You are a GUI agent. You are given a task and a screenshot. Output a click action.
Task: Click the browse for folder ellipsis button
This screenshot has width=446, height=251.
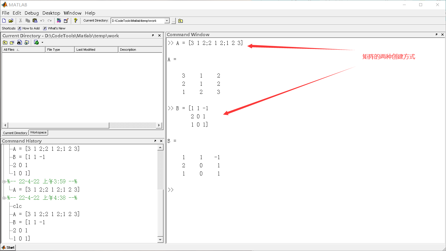174,21
